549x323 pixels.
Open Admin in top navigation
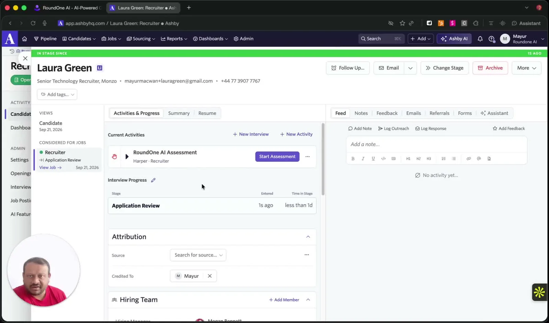pyautogui.click(x=243, y=39)
